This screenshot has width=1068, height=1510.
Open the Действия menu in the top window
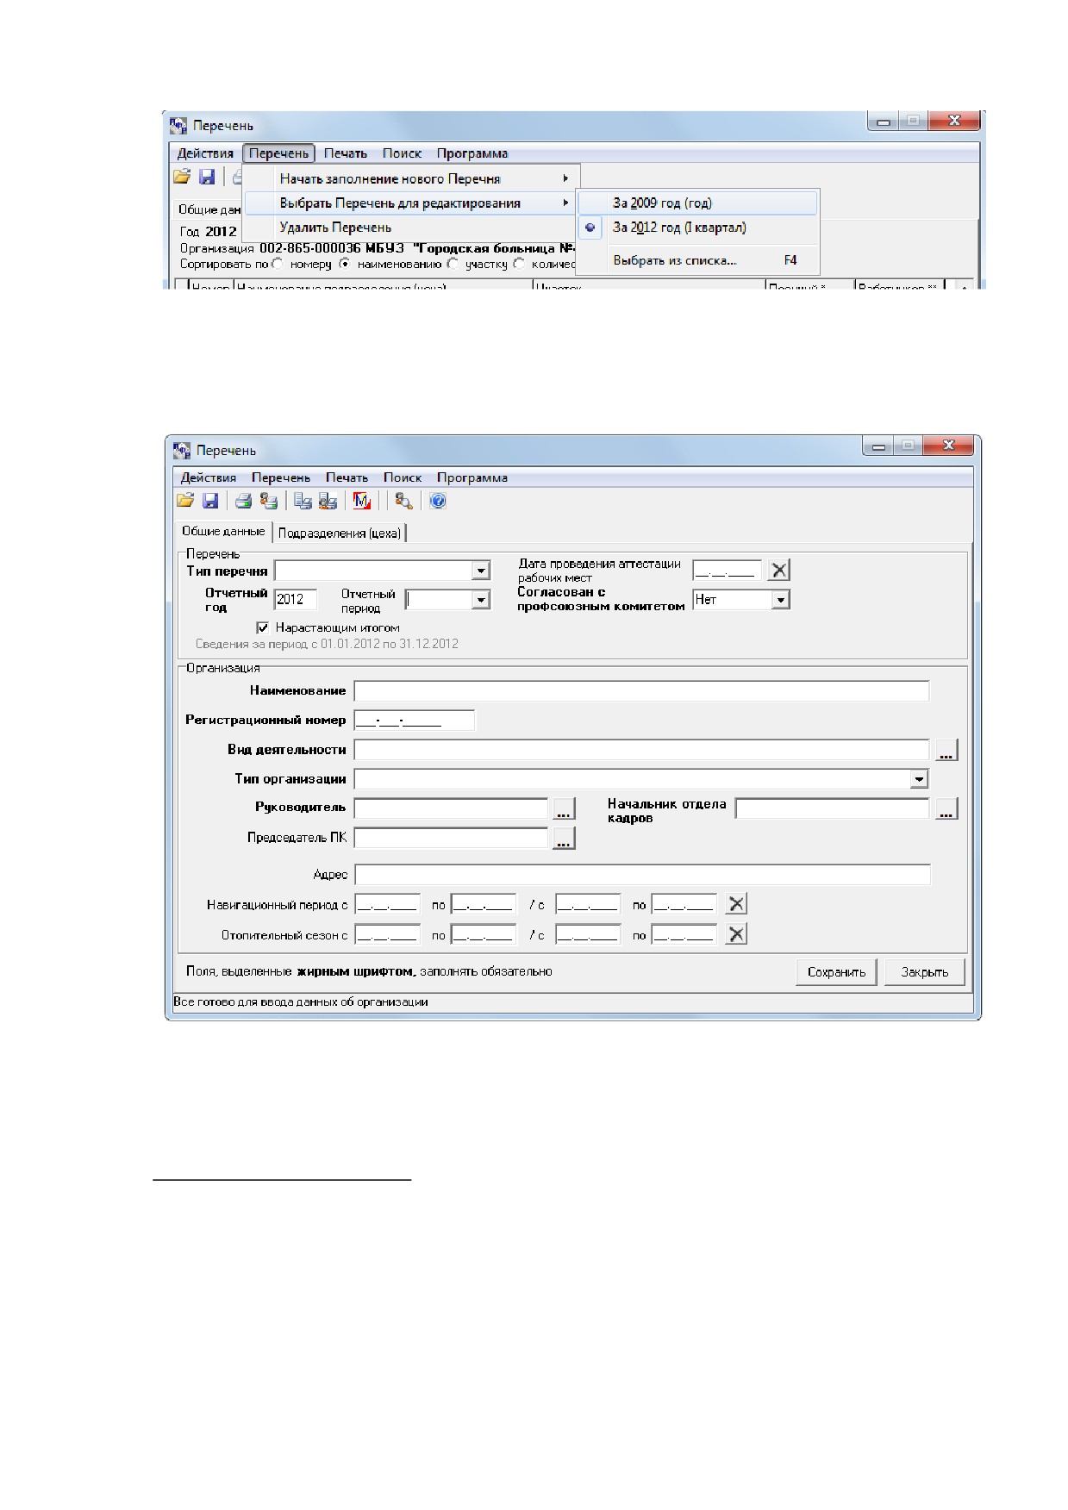point(205,153)
